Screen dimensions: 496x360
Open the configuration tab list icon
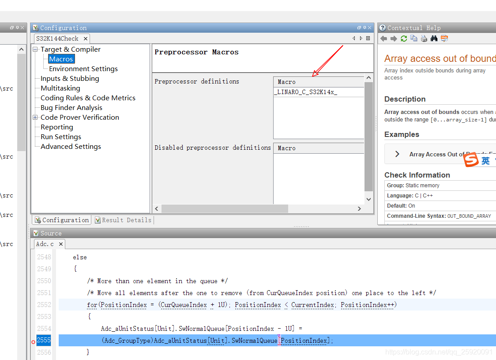(368, 38)
